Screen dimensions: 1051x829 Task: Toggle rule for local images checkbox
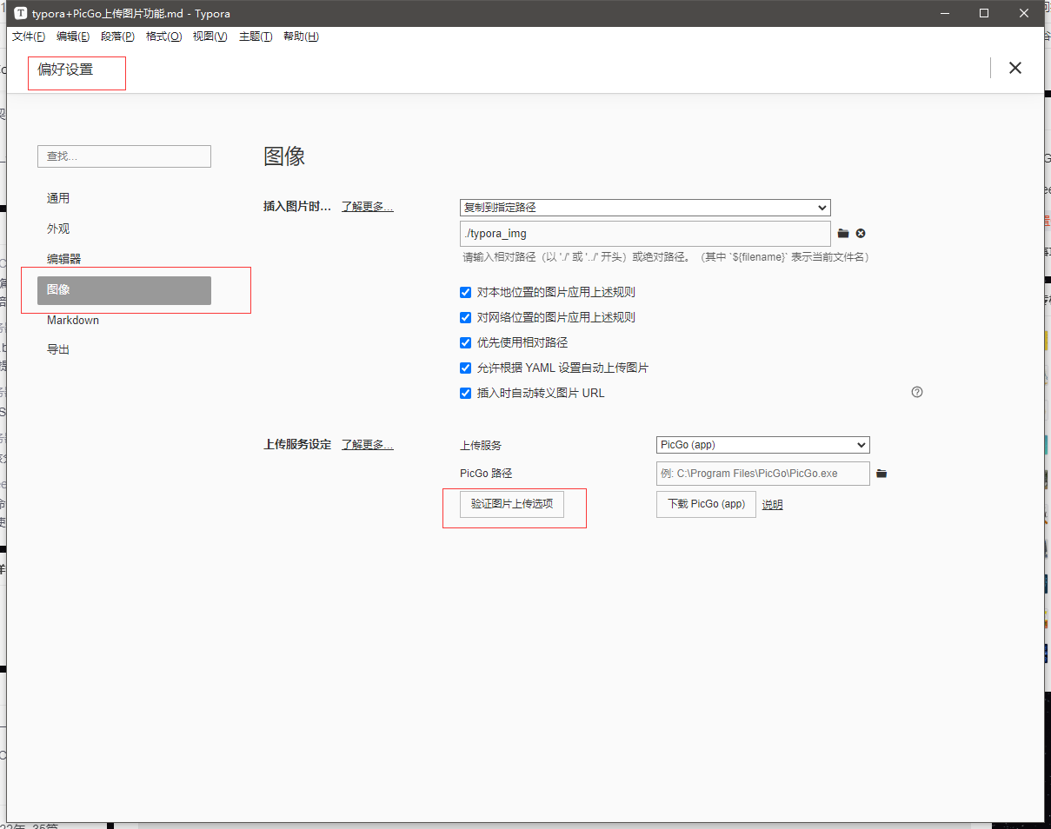(465, 292)
